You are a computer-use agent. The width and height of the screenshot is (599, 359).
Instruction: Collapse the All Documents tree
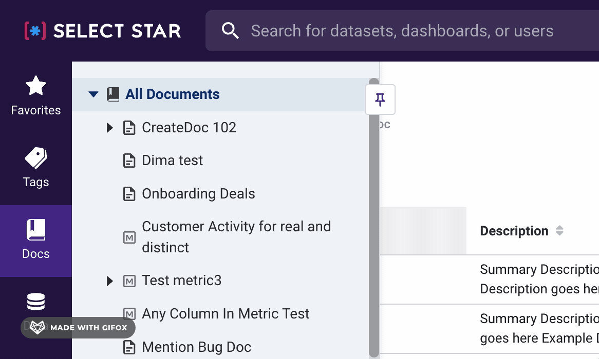tap(93, 94)
